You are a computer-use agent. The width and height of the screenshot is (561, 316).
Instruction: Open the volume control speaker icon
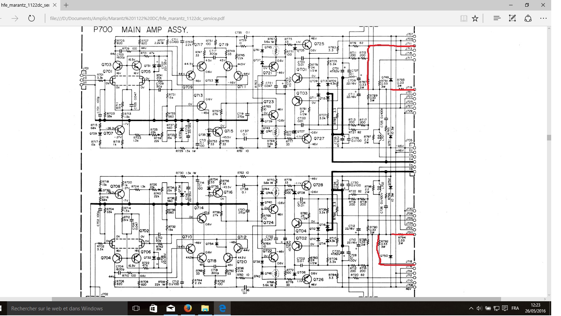(x=479, y=308)
